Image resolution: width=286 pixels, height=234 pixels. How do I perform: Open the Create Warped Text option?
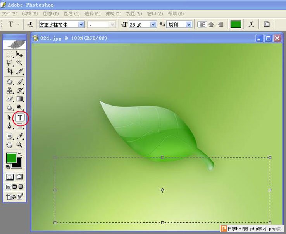pyautogui.click(x=252, y=24)
